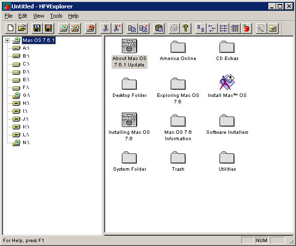Viewport: 296px width, 246px height.
Task: Select the N:\ drive in tree
Action: [26, 143]
